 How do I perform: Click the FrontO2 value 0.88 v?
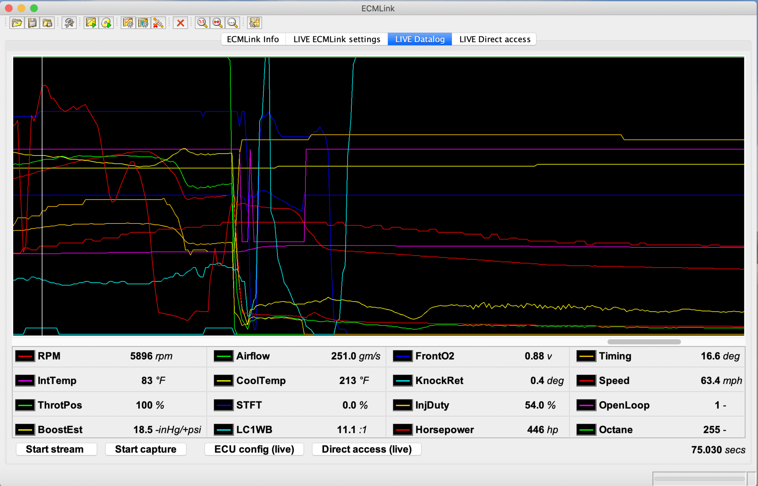538,356
